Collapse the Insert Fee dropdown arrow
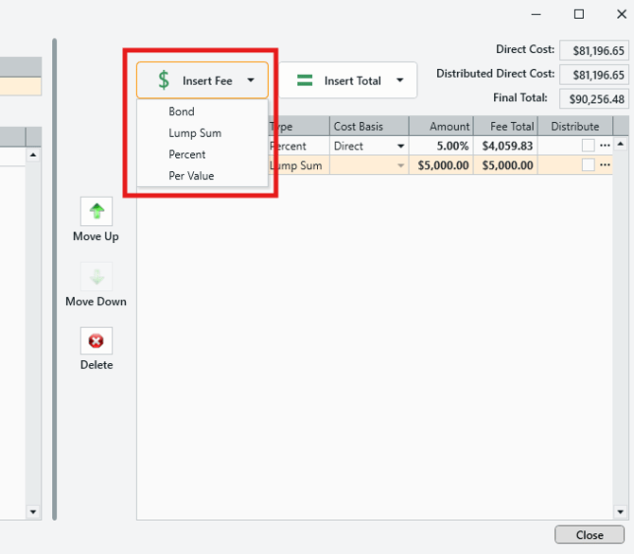 251,80
